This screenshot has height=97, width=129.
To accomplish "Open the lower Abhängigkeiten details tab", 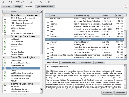I will 85,63.
